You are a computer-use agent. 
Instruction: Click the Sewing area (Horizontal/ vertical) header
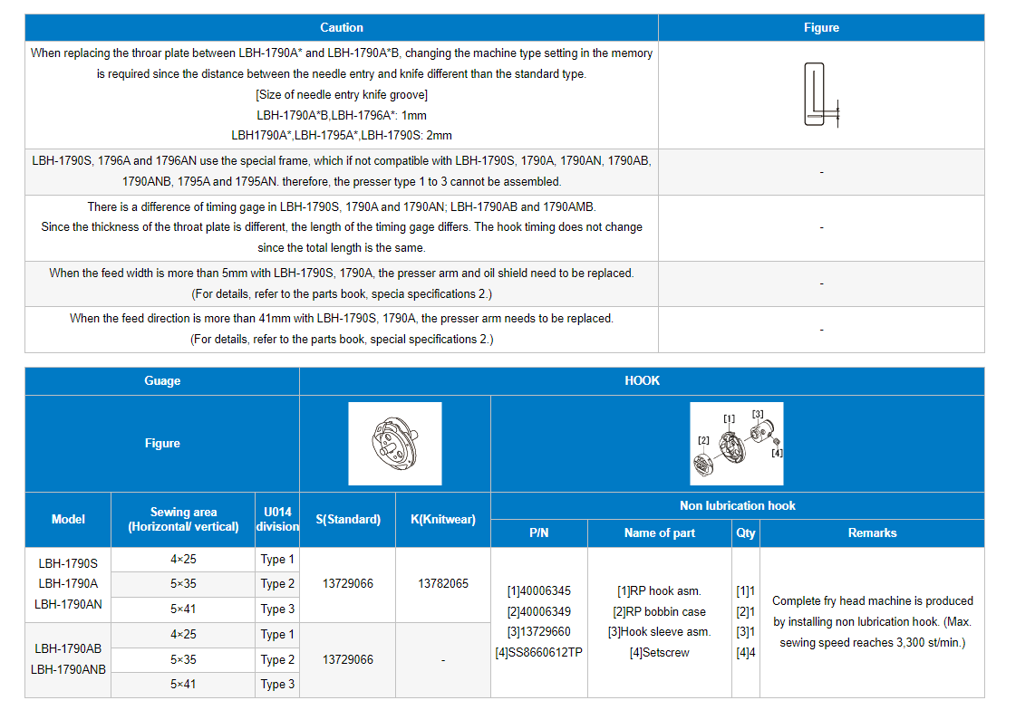[183, 519]
